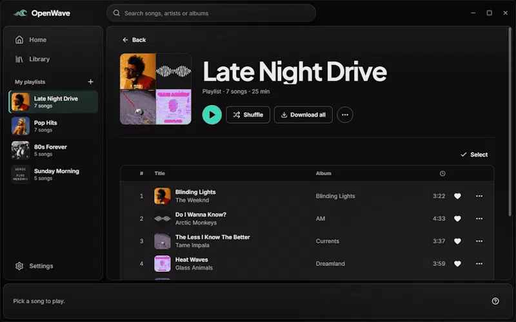Click the Settings gear icon

pyautogui.click(x=19, y=266)
